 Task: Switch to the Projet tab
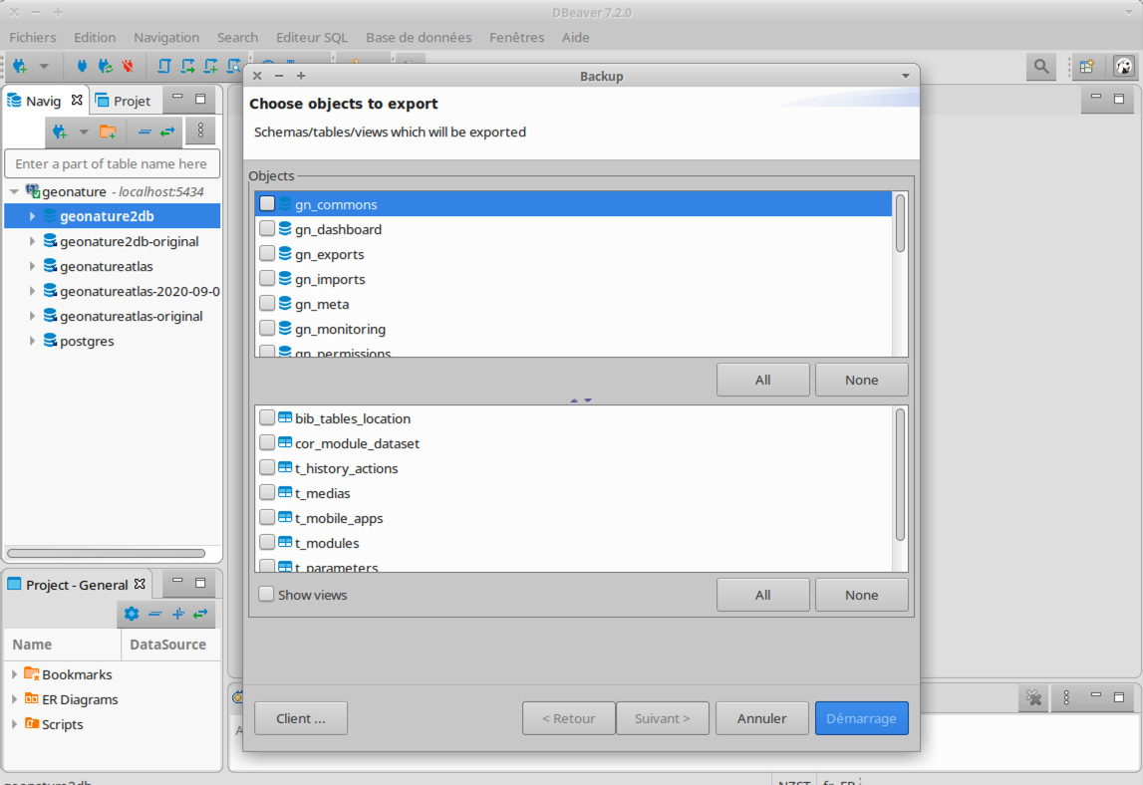[124, 101]
